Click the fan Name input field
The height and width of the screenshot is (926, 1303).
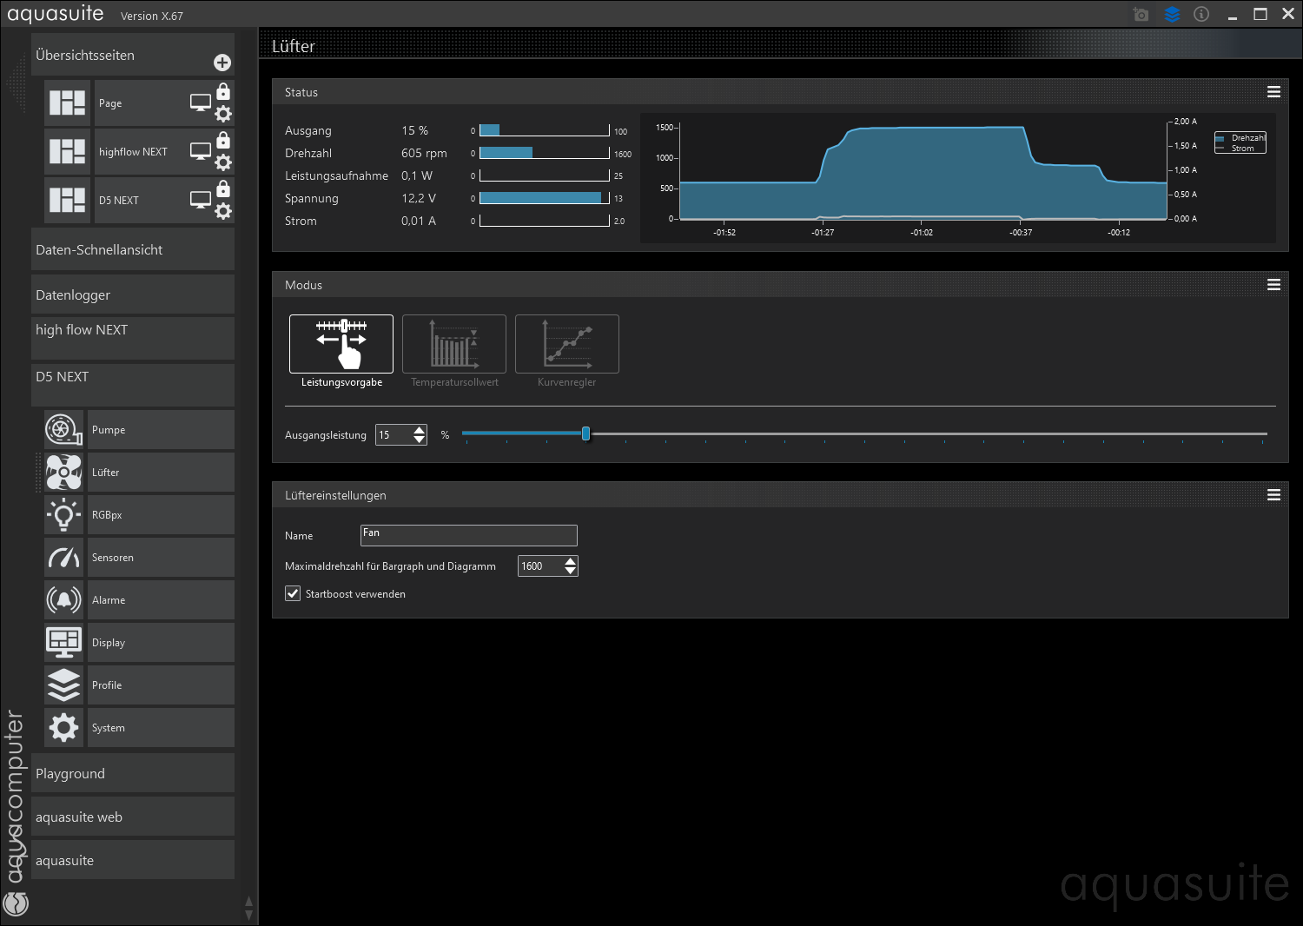pos(469,535)
